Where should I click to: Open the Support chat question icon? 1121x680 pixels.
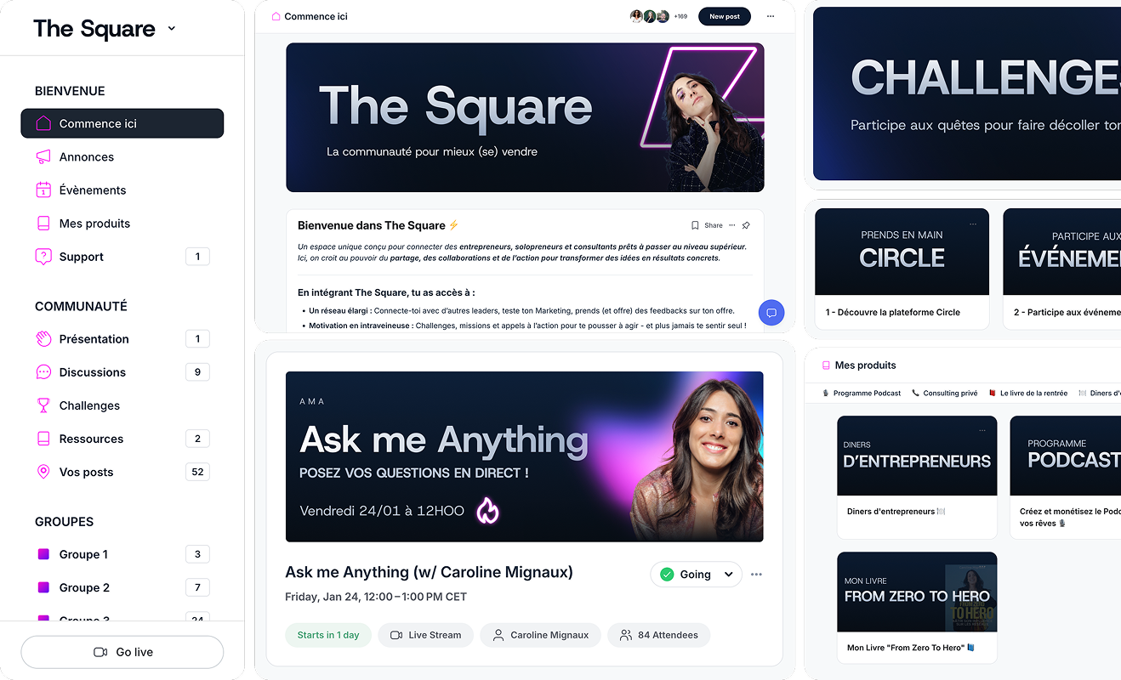(43, 257)
